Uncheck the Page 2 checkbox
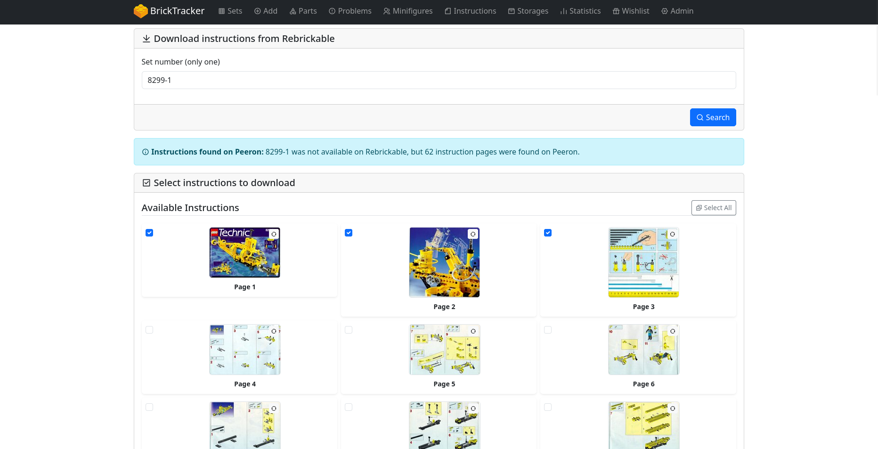Viewport: 878px width, 449px height. pyautogui.click(x=349, y=233)
